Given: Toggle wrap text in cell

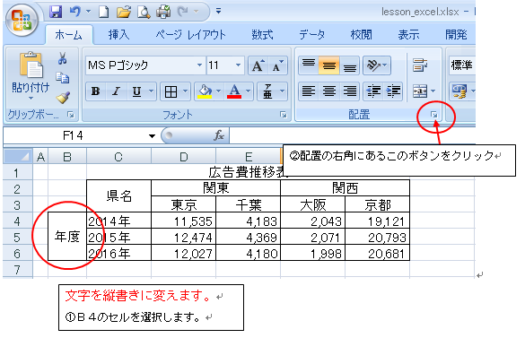Looking at the screenshot, I should click(x=420, y=65).
